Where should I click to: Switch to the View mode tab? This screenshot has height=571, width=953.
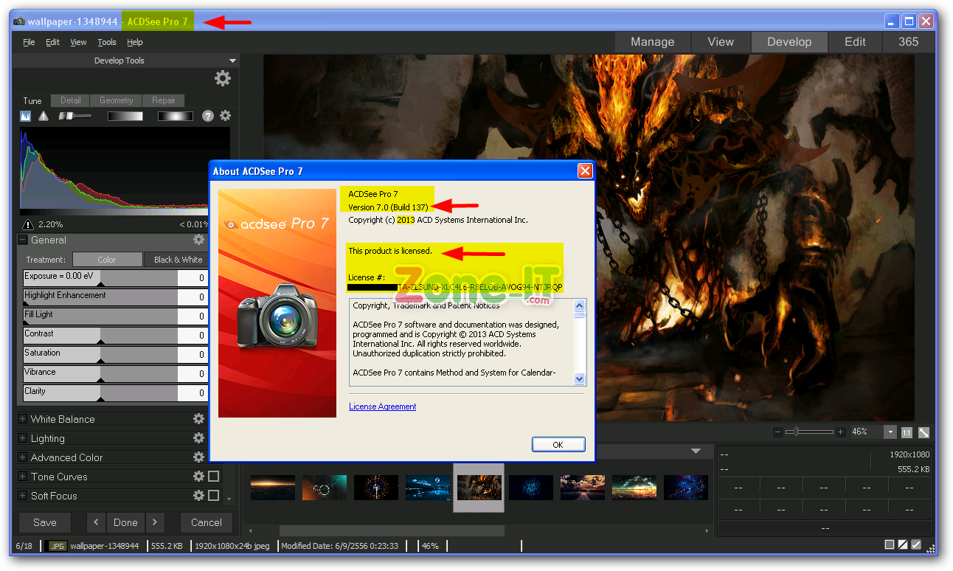(x=721, y=42)
